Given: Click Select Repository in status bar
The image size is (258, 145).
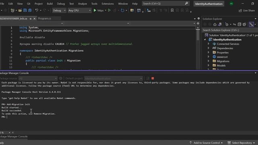Looking at the screenshot, I should 241,143.
